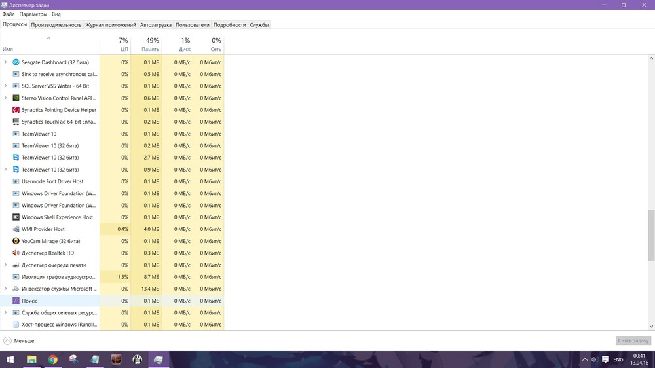
Task: Open File Explorer from the taskbar
Action: click(x=31, y=359)
